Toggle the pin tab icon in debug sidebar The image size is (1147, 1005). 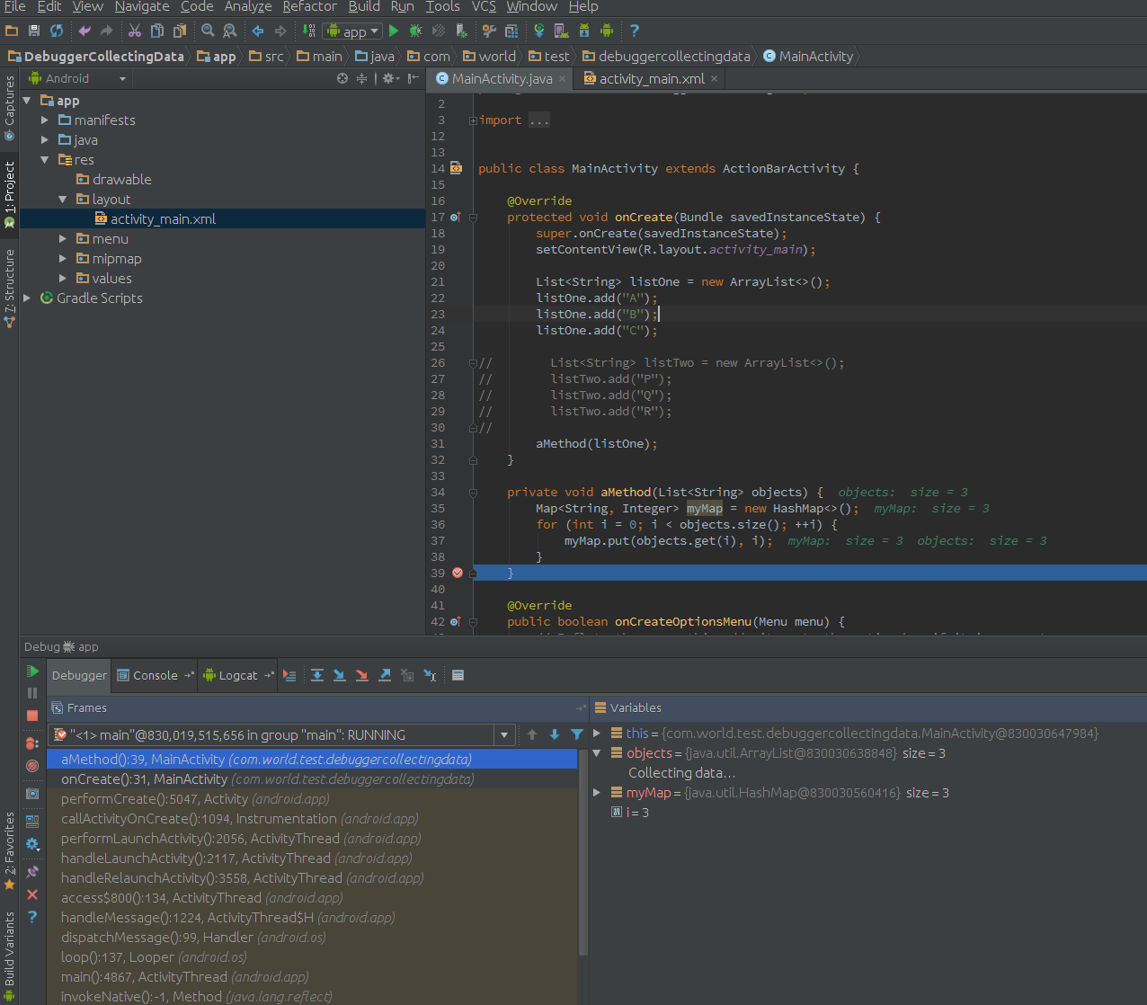tap(32, 871)
